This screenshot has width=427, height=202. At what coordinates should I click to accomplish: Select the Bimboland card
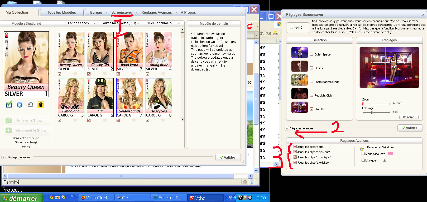pyautogui.click(x=71, y=98)
